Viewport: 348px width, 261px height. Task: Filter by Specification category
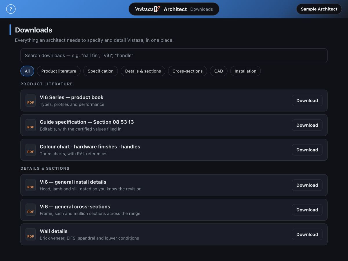(x=101, y=71)
